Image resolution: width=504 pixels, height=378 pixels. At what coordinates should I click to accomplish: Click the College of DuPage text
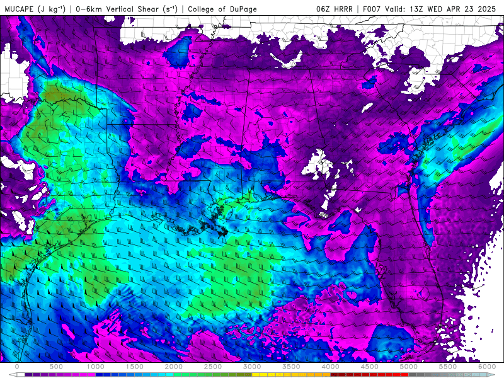pos(222,9)
